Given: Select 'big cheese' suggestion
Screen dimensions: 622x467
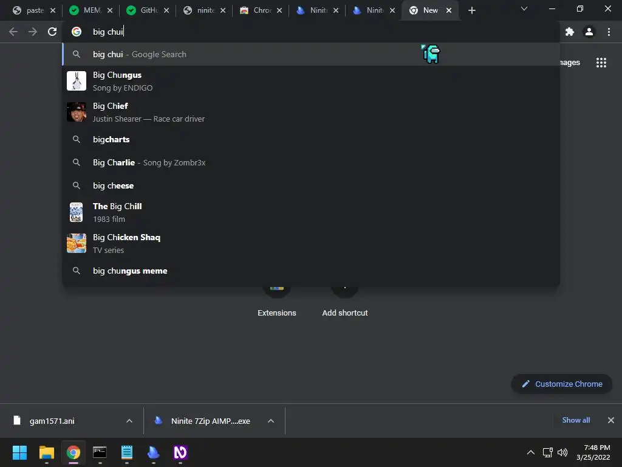Looking at the screenshot, I should [x=311, y=185].
